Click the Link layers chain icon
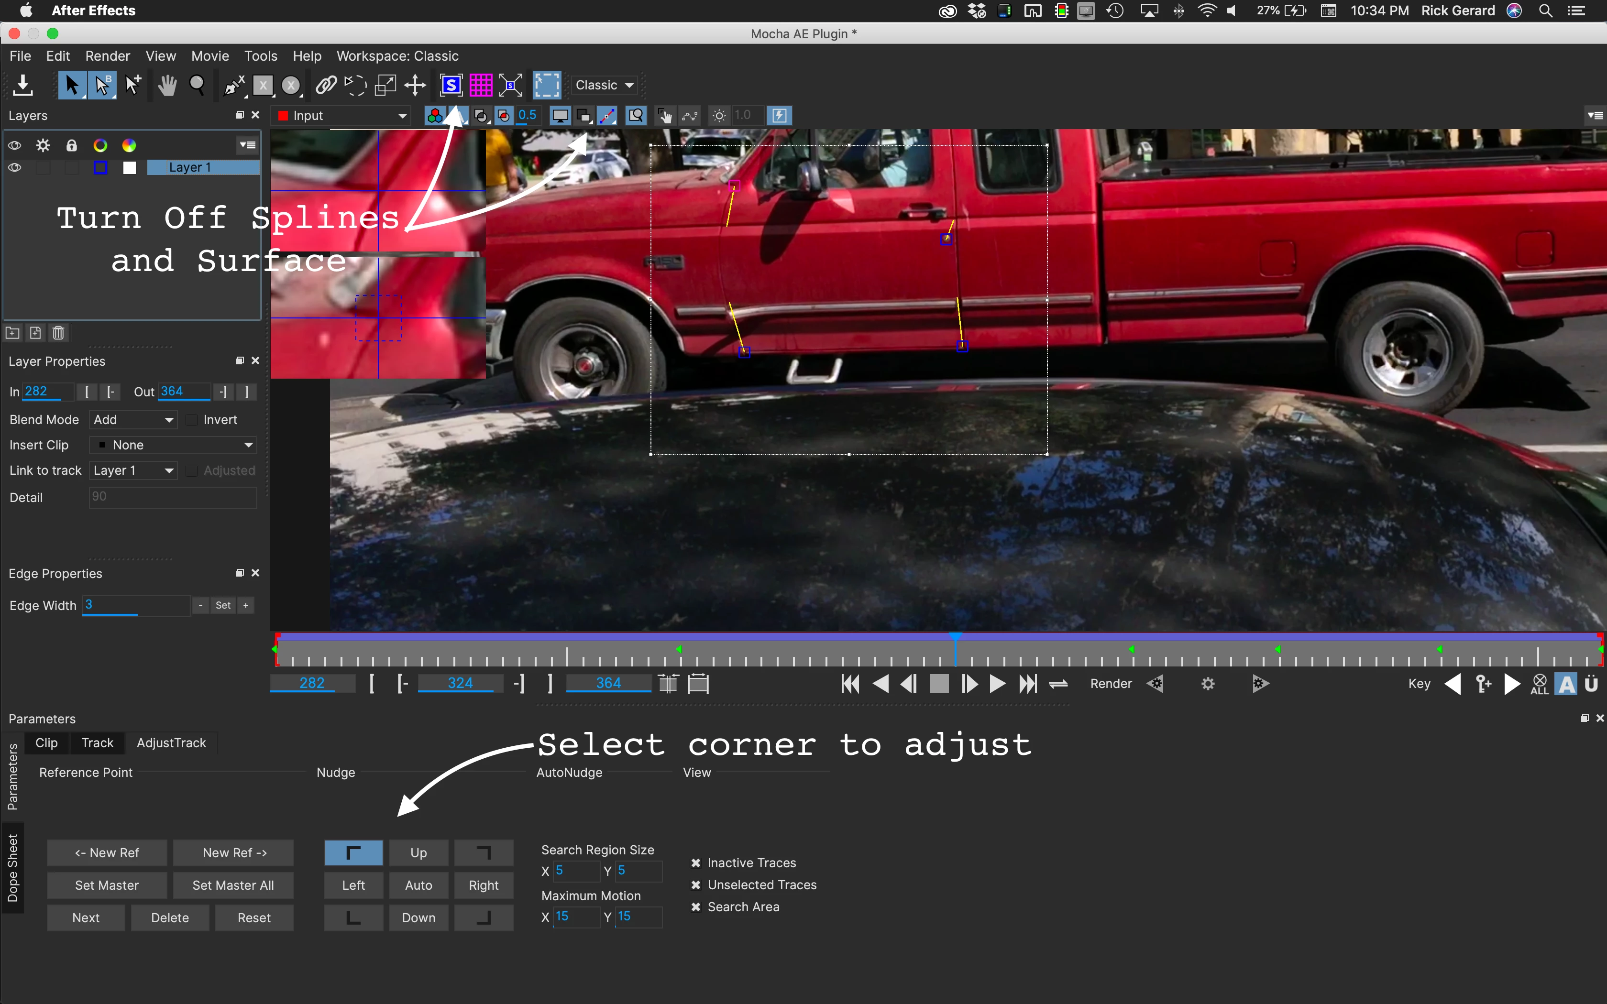This screenshot has height=1004, width=1607. click(x=325, y=85)
